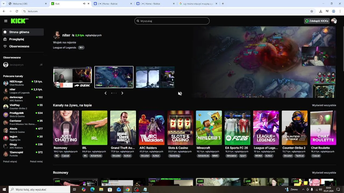Click Alexis channel avatar in sidebar
344x193 pixels.
[6, 130]
